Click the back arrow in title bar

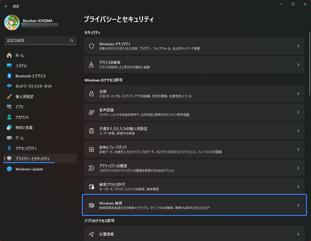coord(6,6)
